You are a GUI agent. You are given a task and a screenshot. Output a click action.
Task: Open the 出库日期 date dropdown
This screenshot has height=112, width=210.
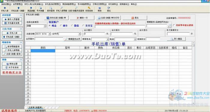coord(49,34)
